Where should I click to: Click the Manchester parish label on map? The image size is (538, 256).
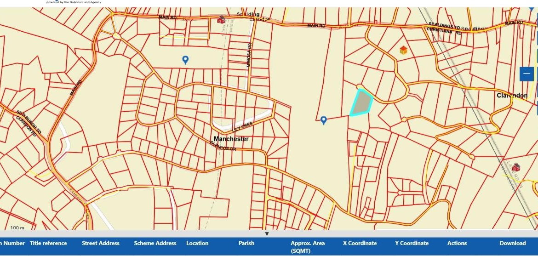(231, 139)
